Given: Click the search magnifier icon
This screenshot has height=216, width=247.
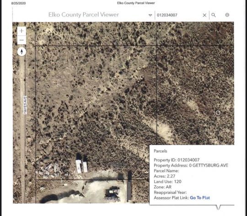Looking at the screenshot, I should coord(214,15).
